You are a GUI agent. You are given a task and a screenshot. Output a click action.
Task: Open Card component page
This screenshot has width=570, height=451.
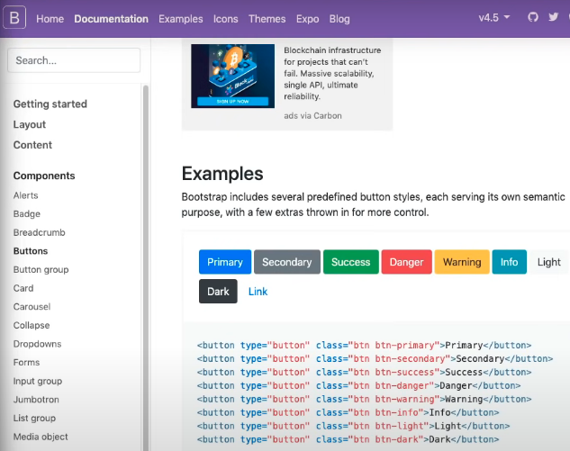(x=23, y=288)
